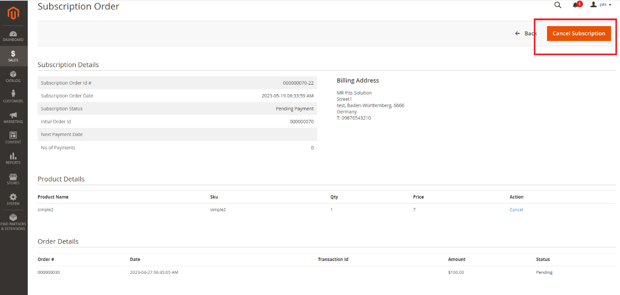This screenshot has width=620, height=295.
Task: Click the Cancel Subscription button
Action: pyautogui.click(x=579, y=33)
